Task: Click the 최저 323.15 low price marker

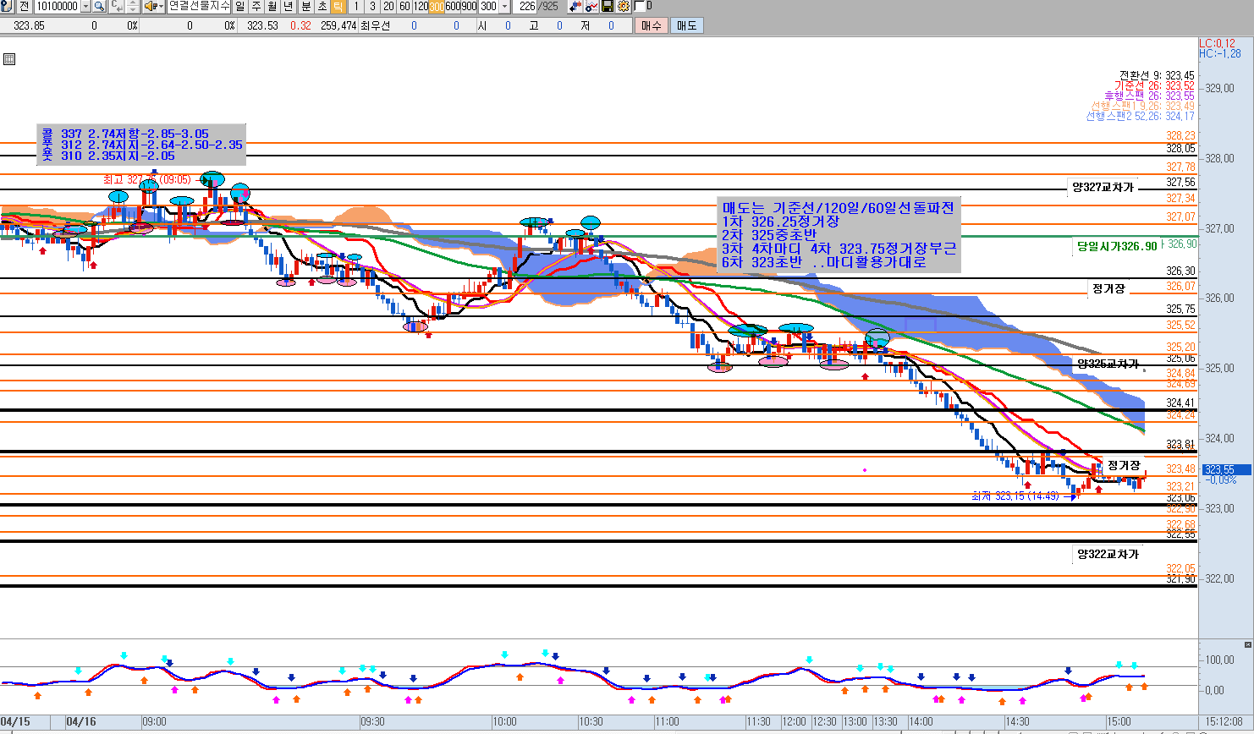Action: pos(1015,496)
